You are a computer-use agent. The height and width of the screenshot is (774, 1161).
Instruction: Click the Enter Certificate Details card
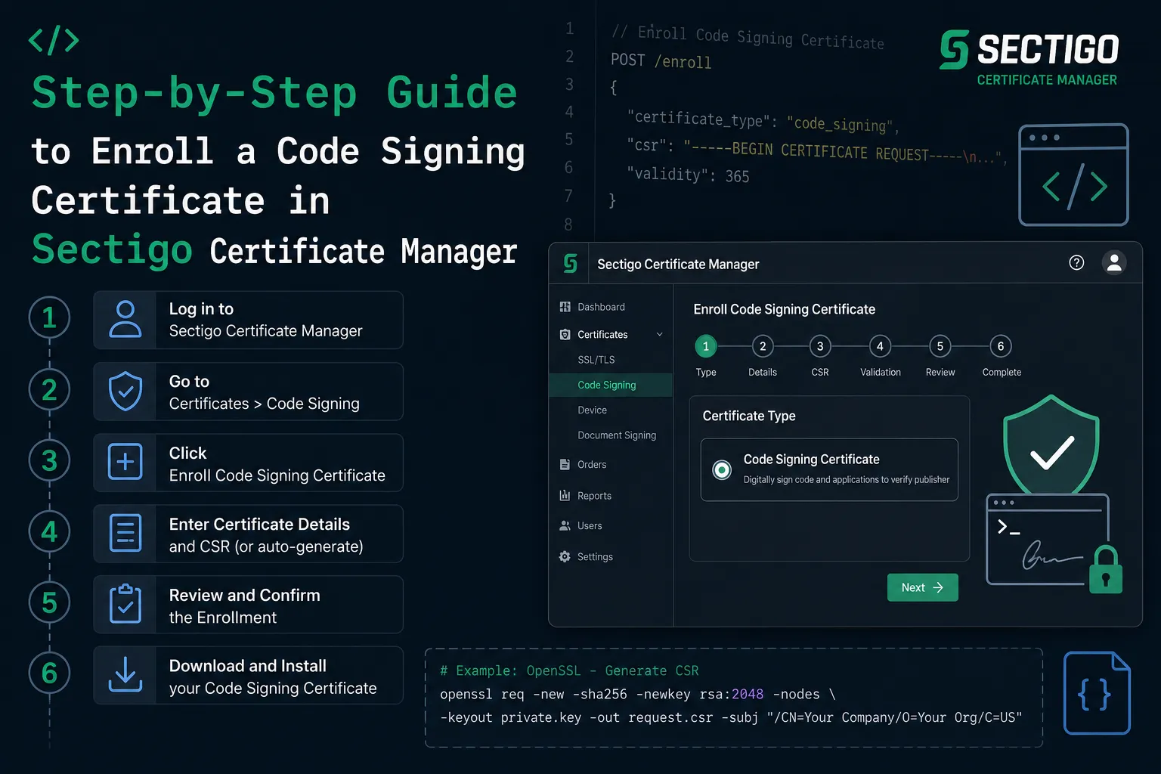tap(248, 534)
